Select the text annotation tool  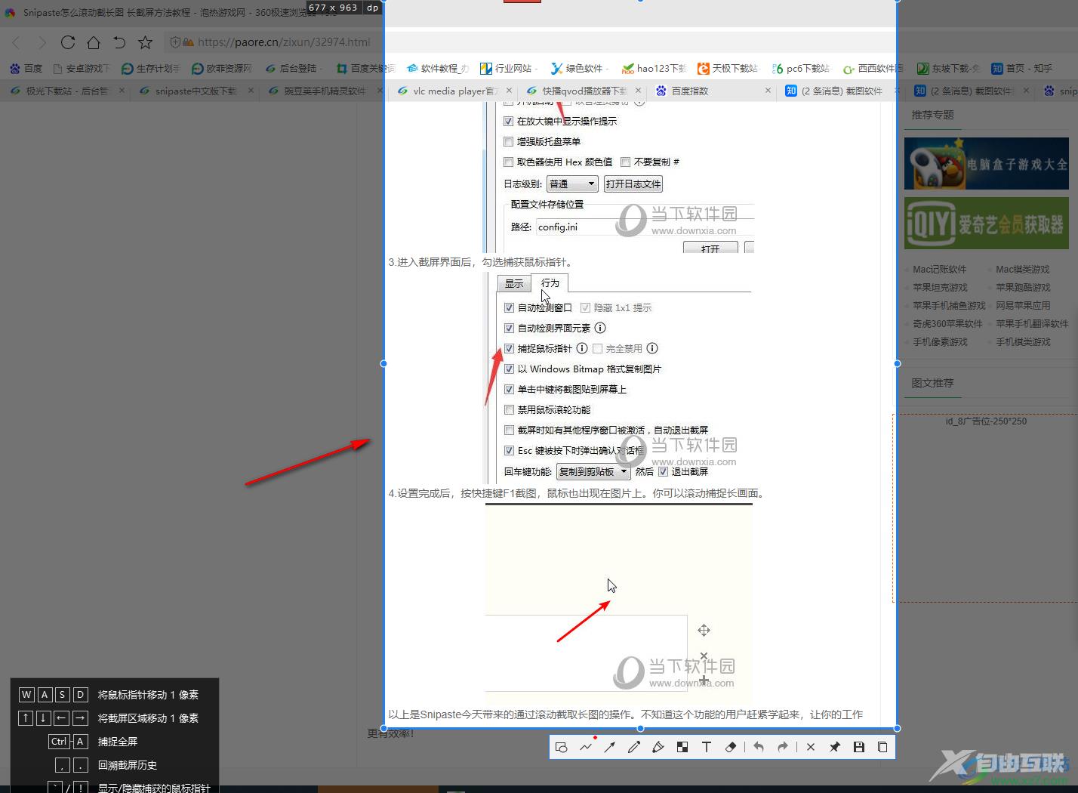coord(707,747)
